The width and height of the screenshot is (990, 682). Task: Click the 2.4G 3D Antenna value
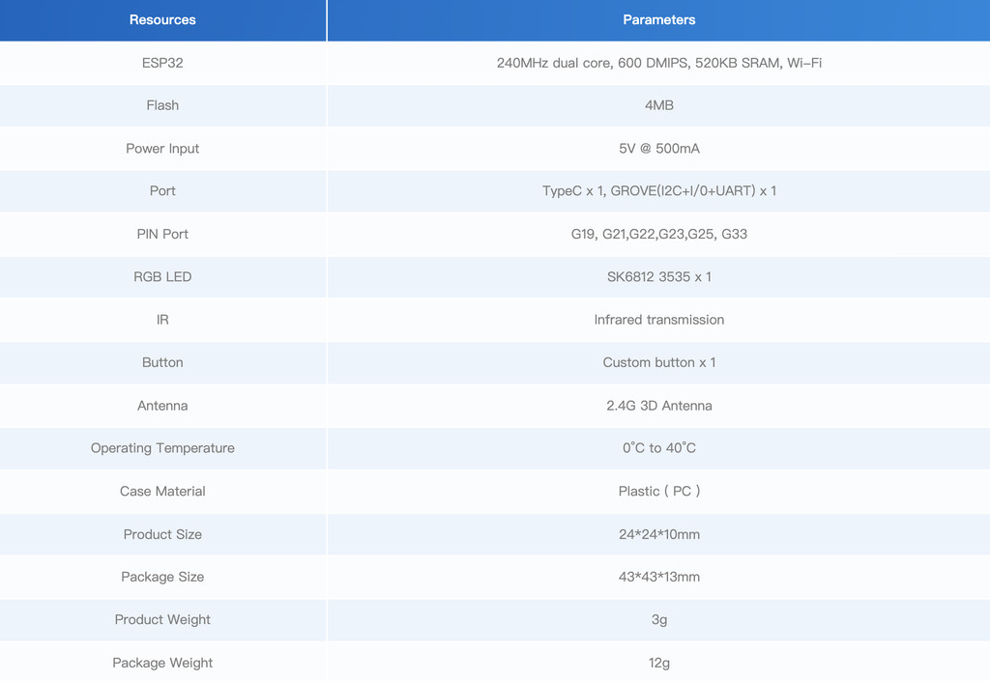[x=658, y=406]
